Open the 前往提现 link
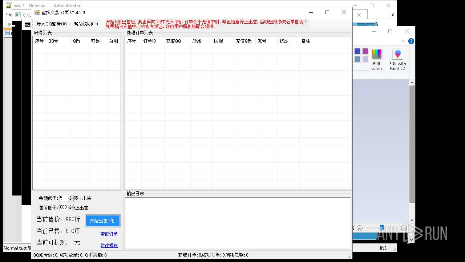Viewport: 465px width, 262px height. pyautogui.click(x=109, y=246)
